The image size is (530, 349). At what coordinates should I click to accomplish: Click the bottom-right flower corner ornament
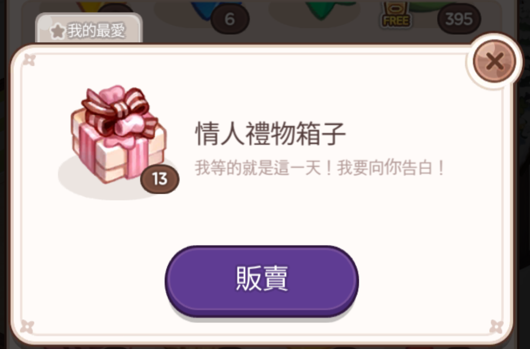(496, 327)
